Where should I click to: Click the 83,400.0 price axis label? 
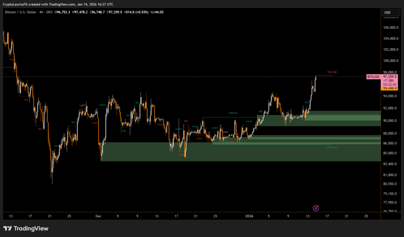tap(389, 164)
